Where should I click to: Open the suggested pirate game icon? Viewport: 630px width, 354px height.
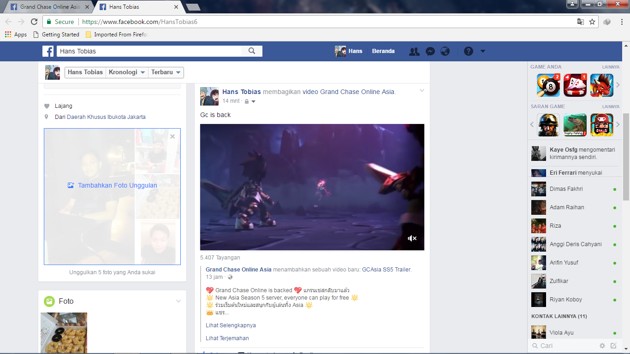(x=602, y=125)
